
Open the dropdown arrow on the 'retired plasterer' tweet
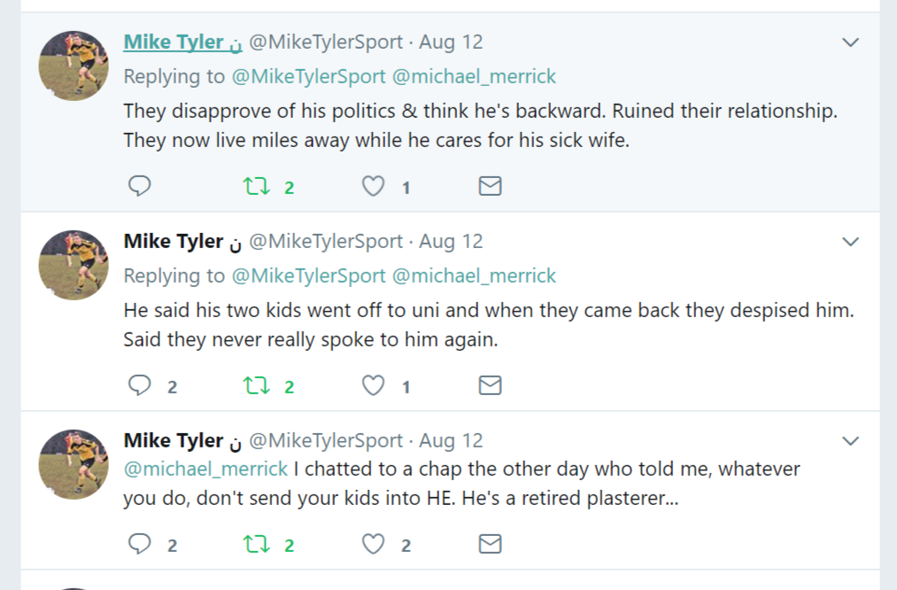tap(850, 441)
